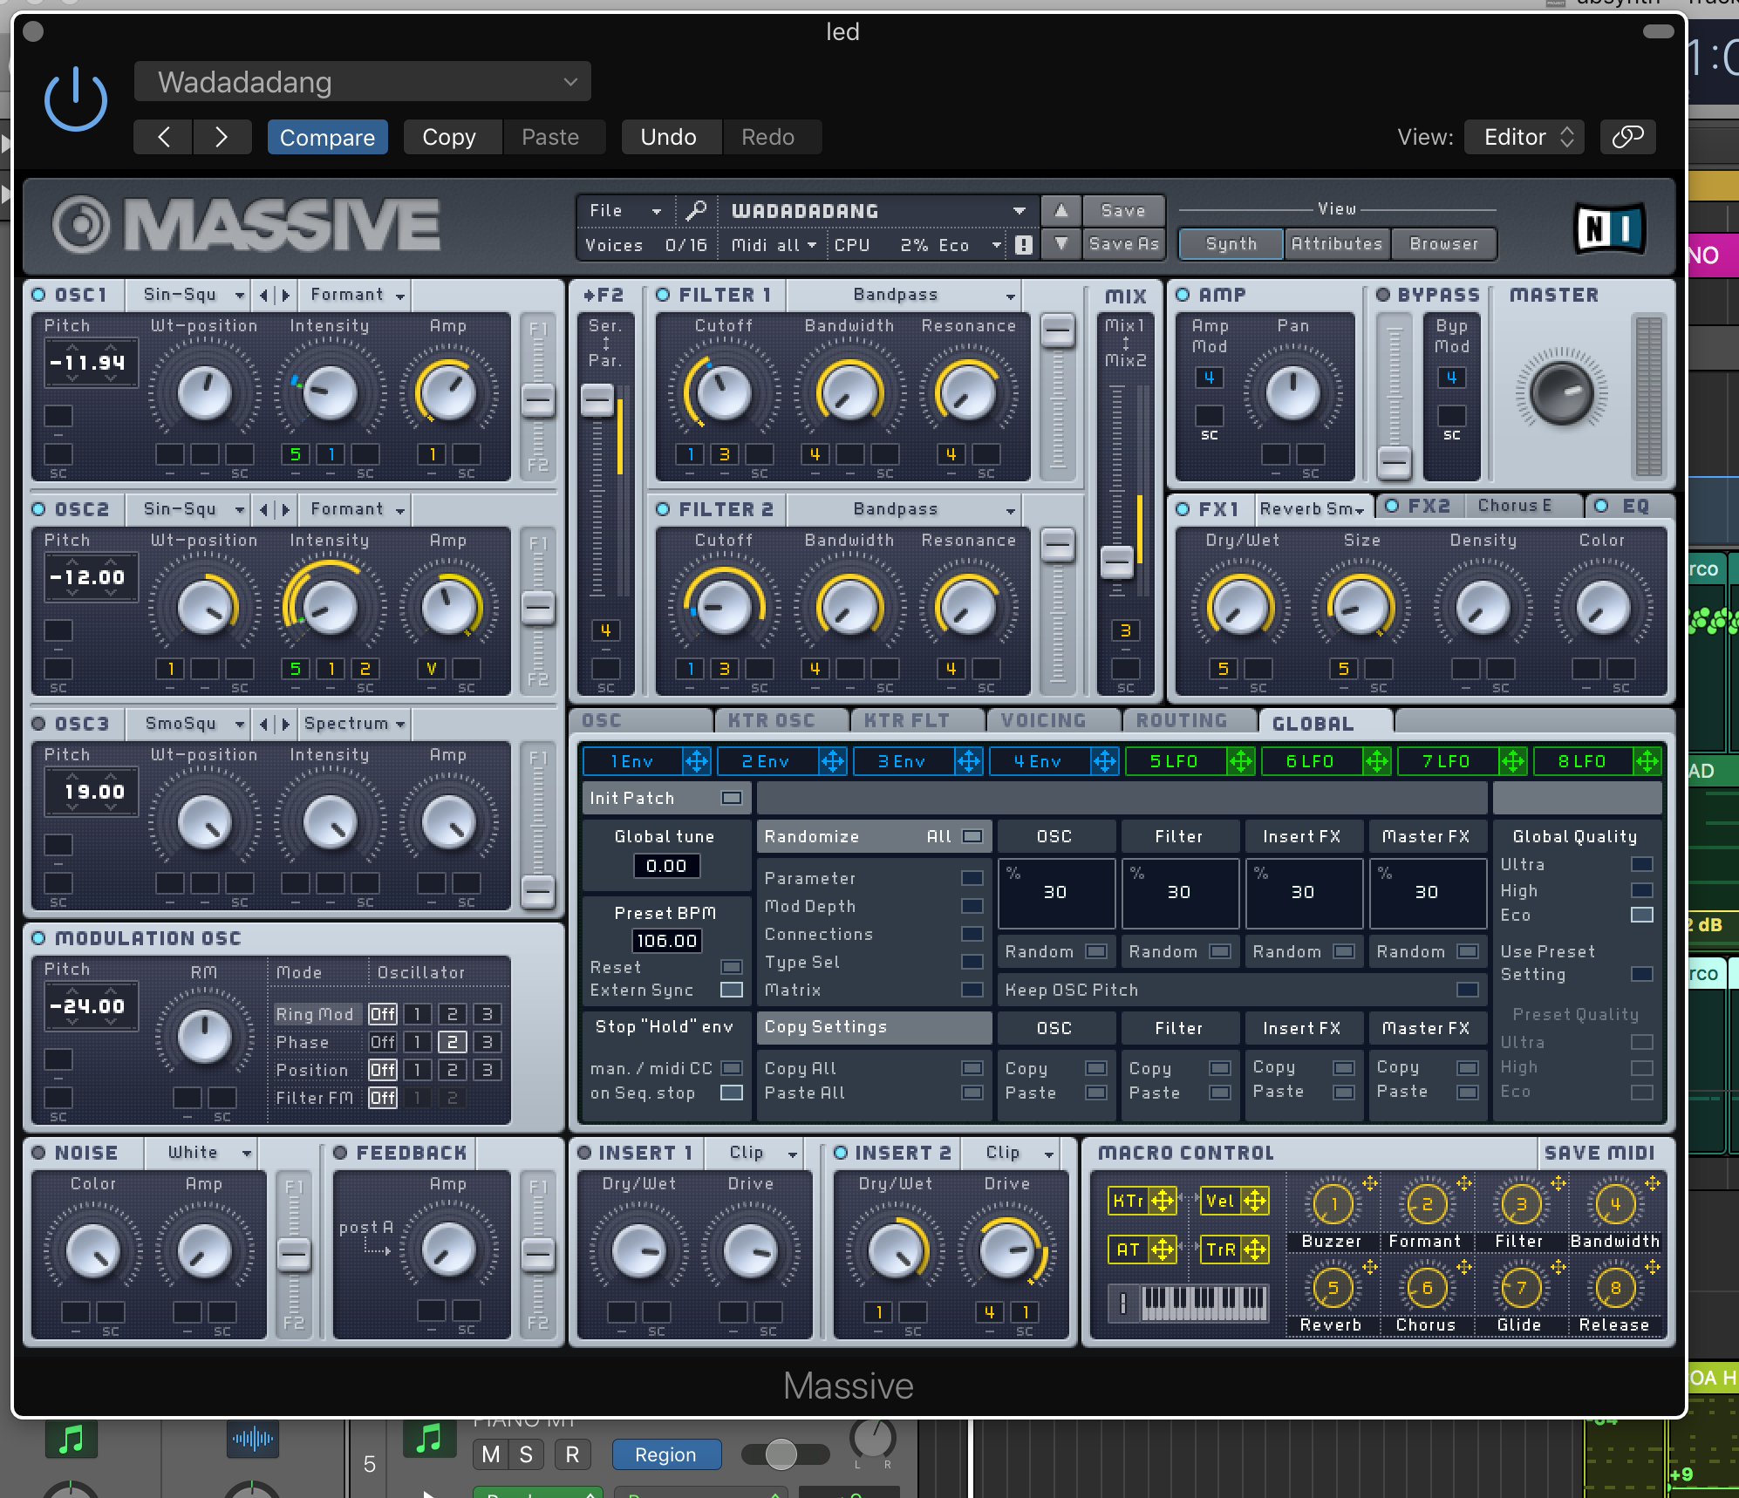1739x1498 pixels.
Task: Open the Browser view tab
Action: click(x=1443, y=244)
